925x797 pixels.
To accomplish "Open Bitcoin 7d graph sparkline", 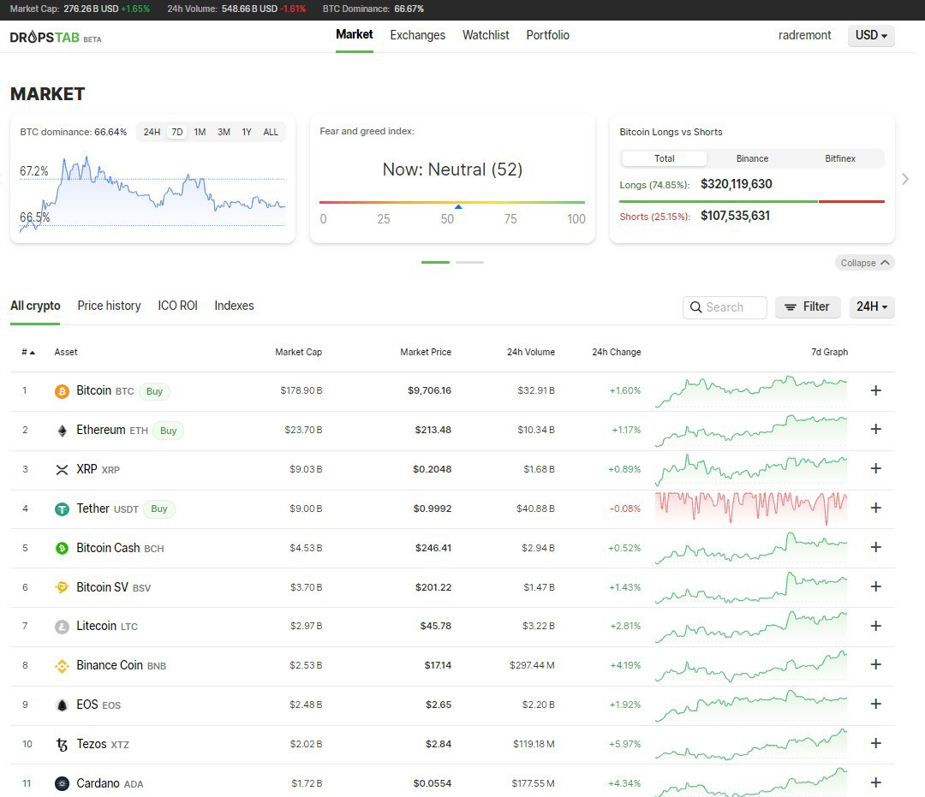I will pos(751,391).
